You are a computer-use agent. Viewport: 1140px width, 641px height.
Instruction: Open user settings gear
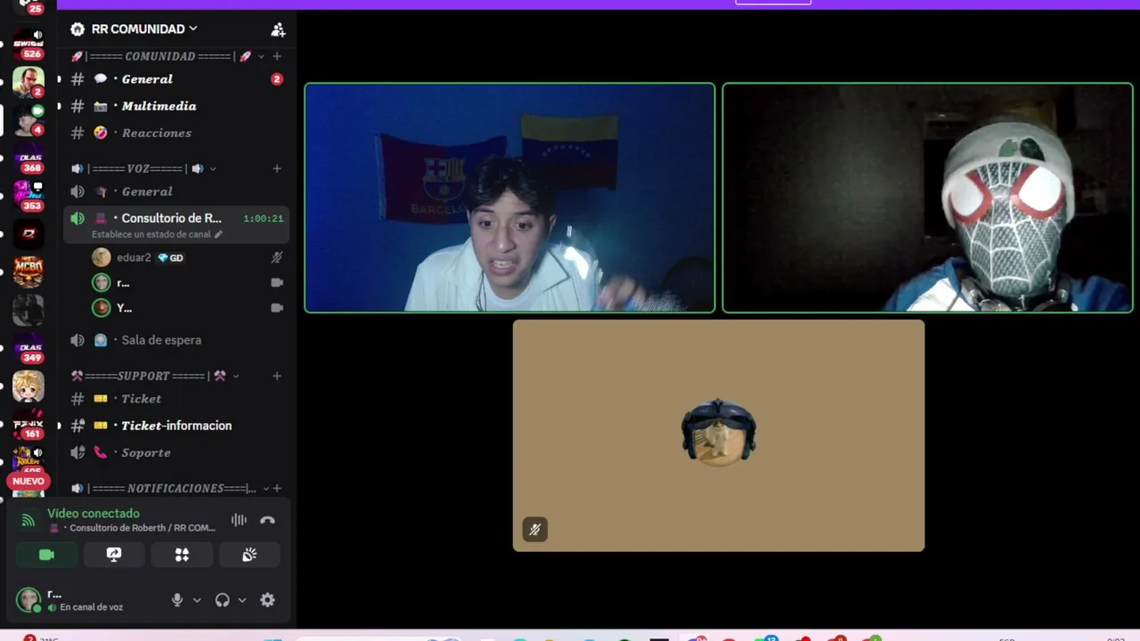click(x=267, y=600)
